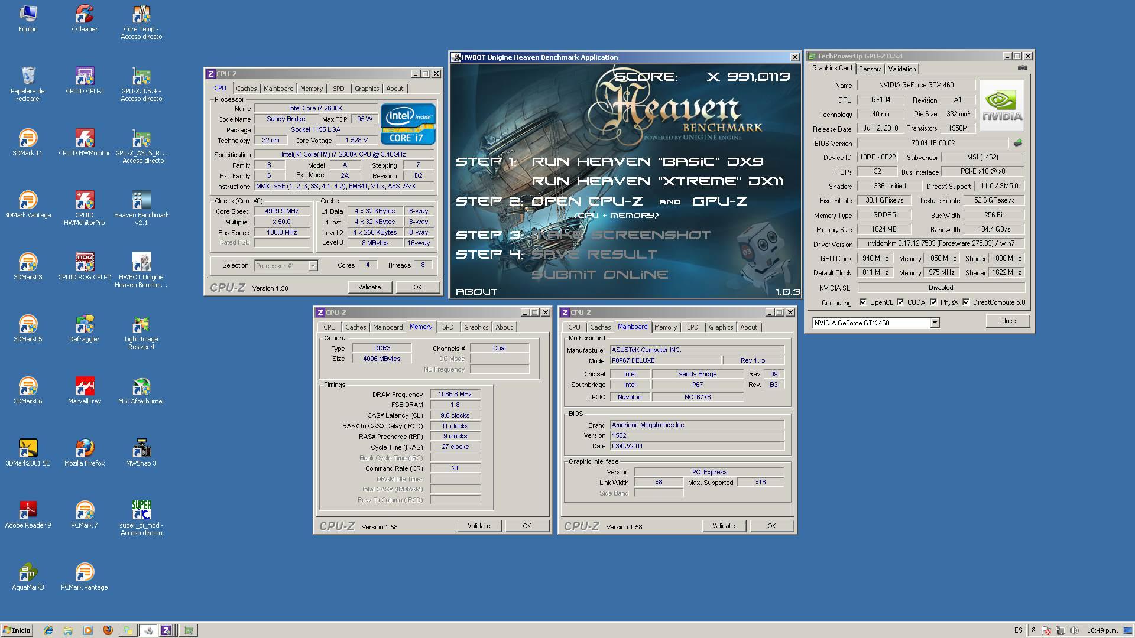This screenshot has height=638, width=1135.
Task: Open HWBOT Unigine Heaven desktop icon
Action: (x=141, y=270)
